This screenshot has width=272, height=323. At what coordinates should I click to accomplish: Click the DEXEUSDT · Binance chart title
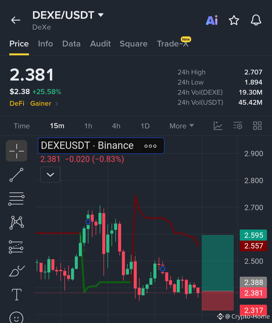[87, 145]
